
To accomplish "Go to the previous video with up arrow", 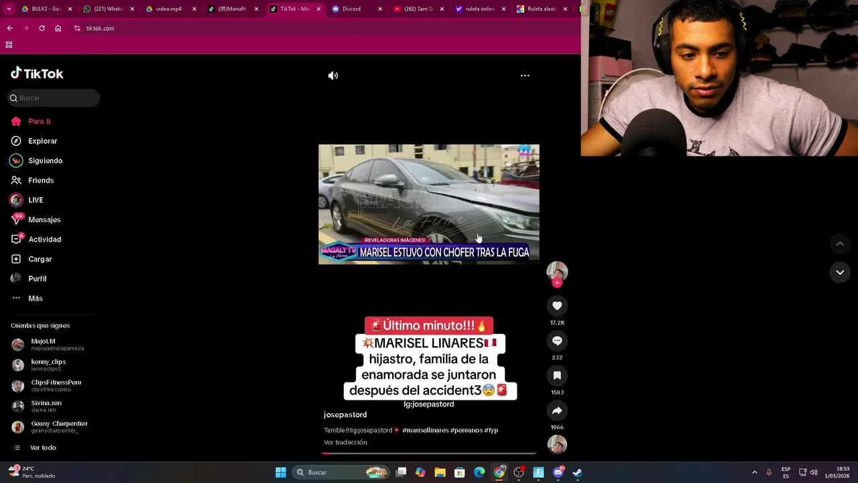I will click(x=840, y=244).
